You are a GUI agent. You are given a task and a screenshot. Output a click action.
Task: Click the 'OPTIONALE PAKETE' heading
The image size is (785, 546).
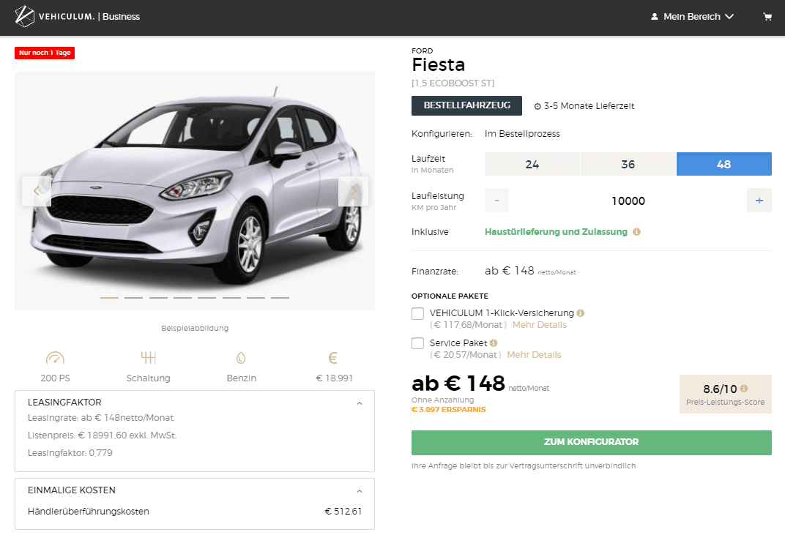coord(450,296)
